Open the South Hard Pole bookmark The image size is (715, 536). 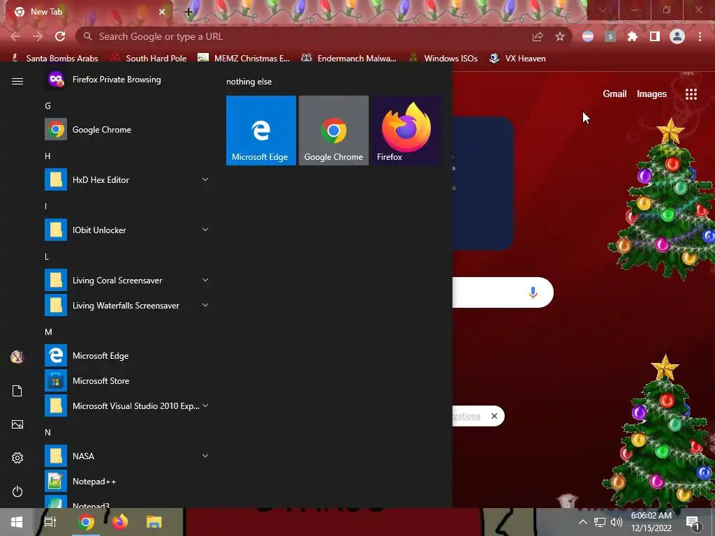(149, 59)
